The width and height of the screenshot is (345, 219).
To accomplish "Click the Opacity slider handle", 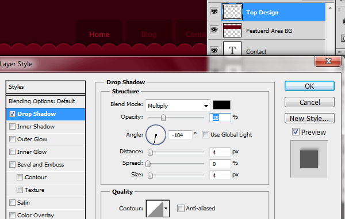I will click(x=163, y=118).
